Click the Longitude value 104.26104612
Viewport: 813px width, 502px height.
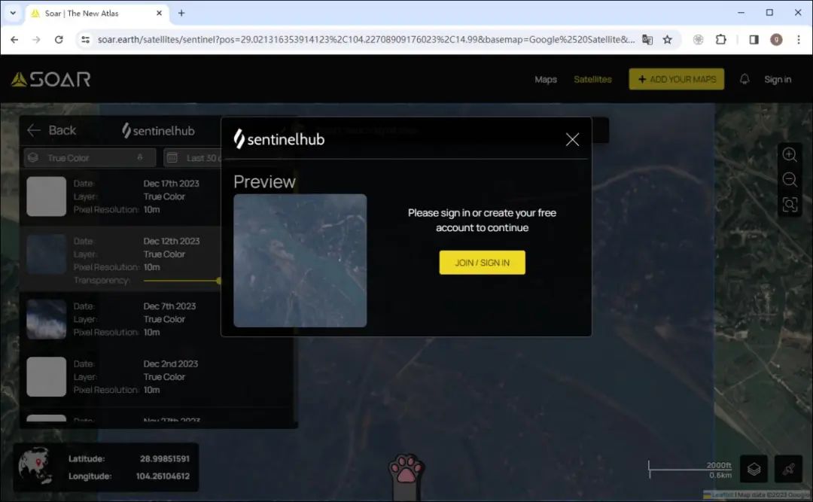(163, 476)
